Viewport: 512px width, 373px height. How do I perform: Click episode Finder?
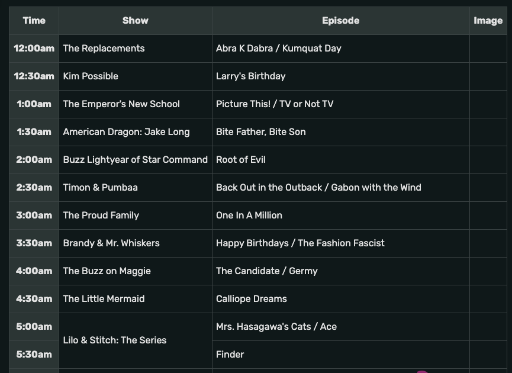tap(230, 355)
